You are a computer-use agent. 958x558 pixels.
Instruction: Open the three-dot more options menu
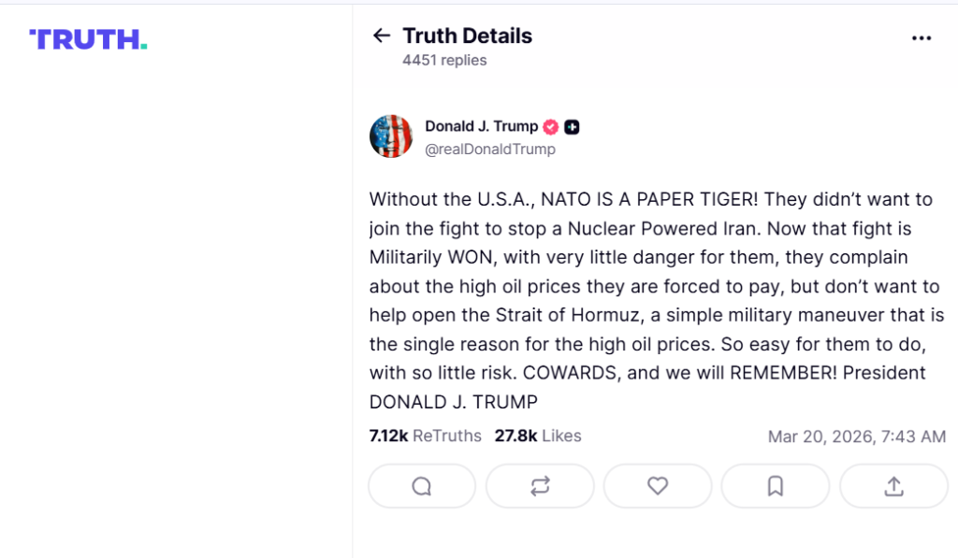pos(922,38)
